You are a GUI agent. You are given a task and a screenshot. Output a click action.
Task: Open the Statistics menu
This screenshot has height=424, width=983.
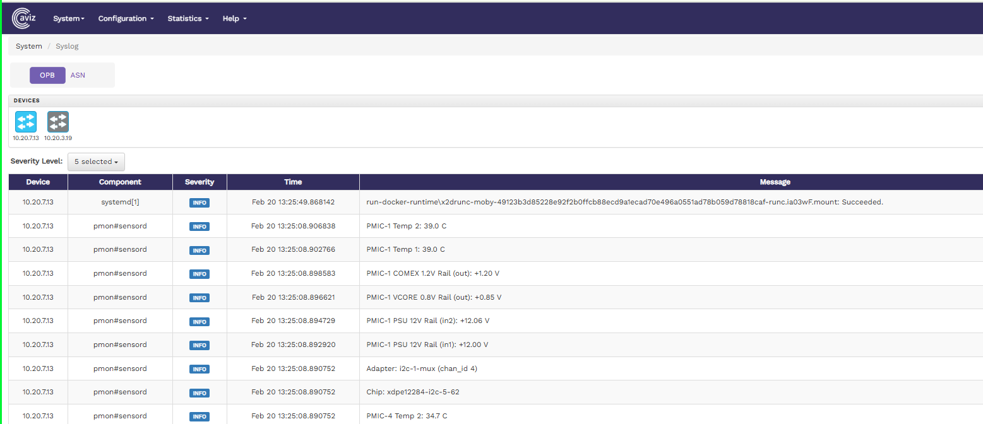pos(188,18)
